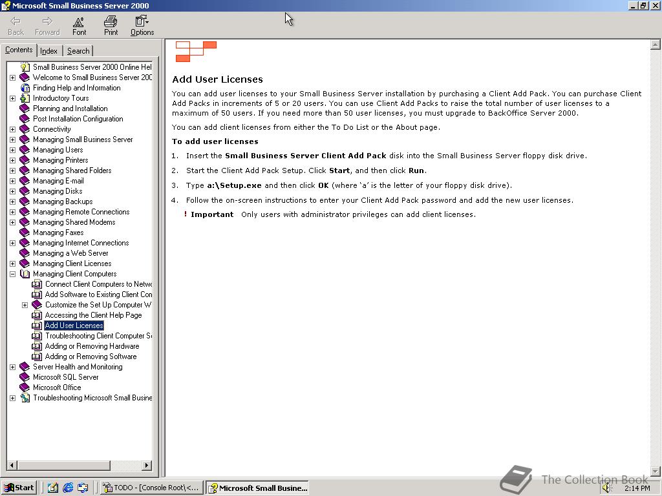
Task: Switch to the Contents tab
Action: click(x=19, y=50)
